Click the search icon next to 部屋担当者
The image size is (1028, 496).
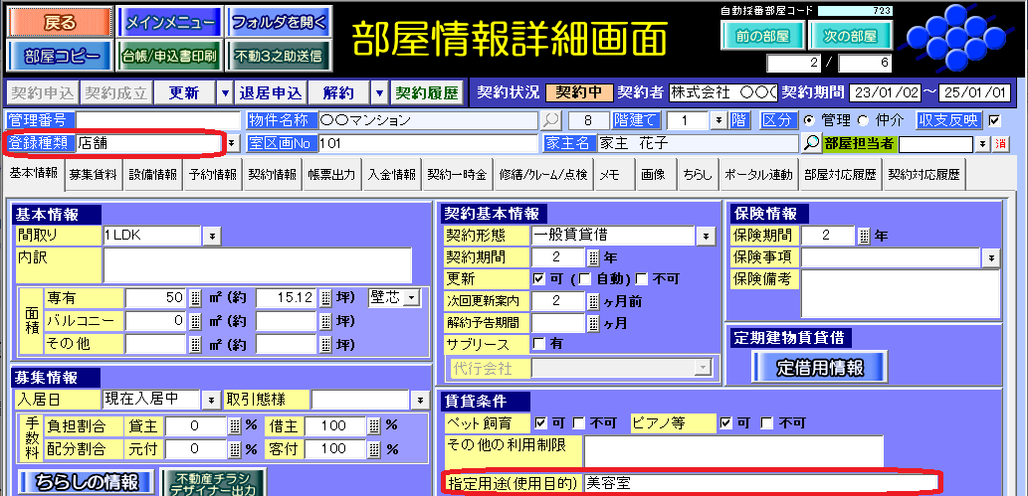tap(811, 143)
